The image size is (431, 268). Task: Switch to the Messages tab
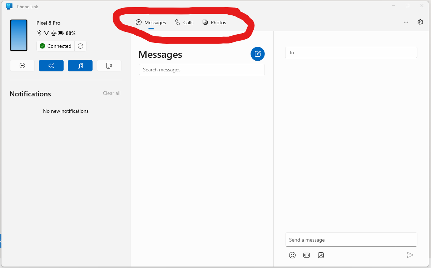point(151,22)
